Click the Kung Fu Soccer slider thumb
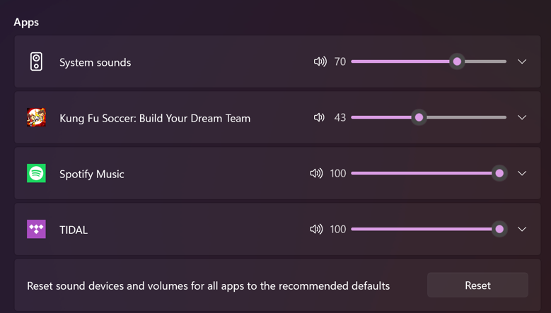This screenshot has width=551, height=313. (x=419, y=117)
